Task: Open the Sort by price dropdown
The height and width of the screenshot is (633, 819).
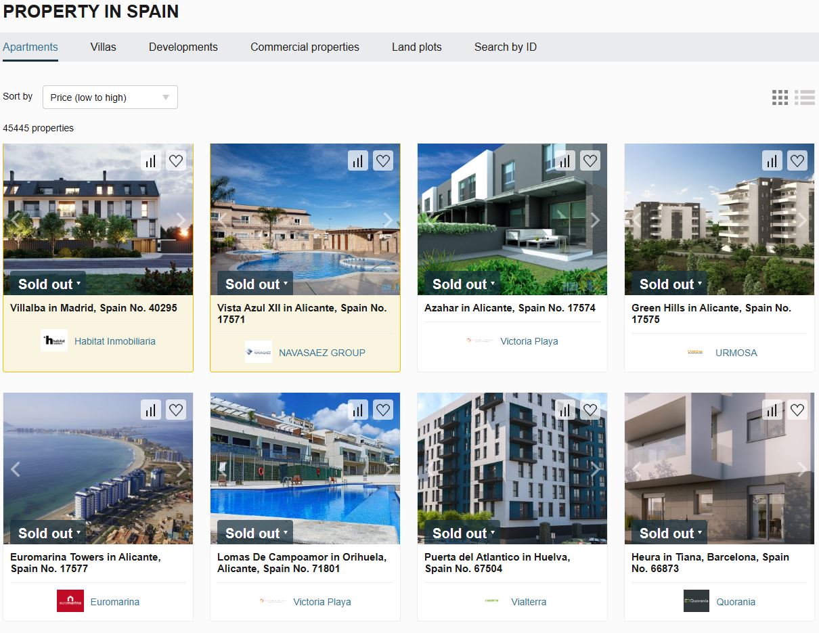Action: pos(110,97)
